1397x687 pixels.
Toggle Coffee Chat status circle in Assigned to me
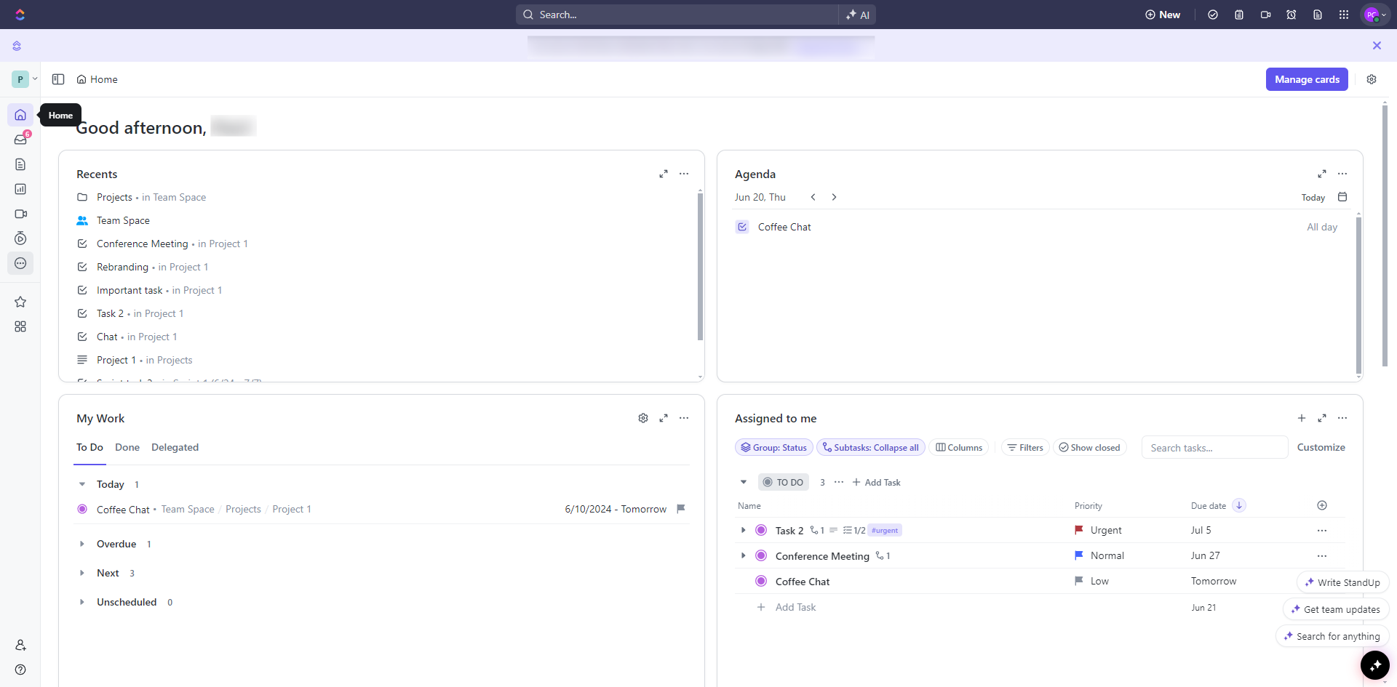pos(761,581)
